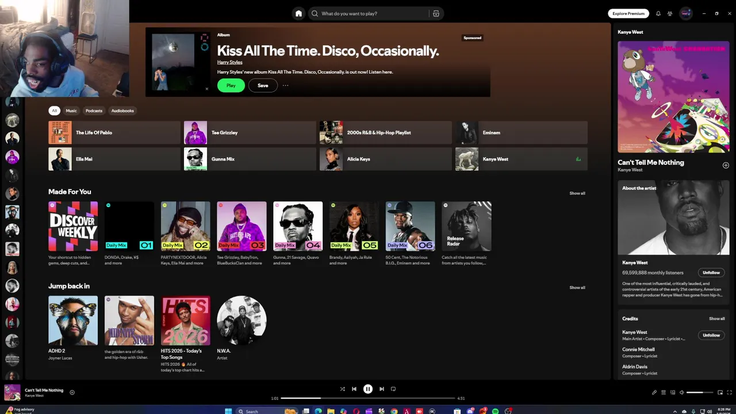This screenshot has width=736, height=414.
Task: Open the lyrics microphone icon
Action: 654,392
